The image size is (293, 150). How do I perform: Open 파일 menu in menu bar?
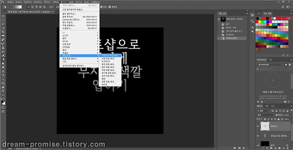(10, 2)
